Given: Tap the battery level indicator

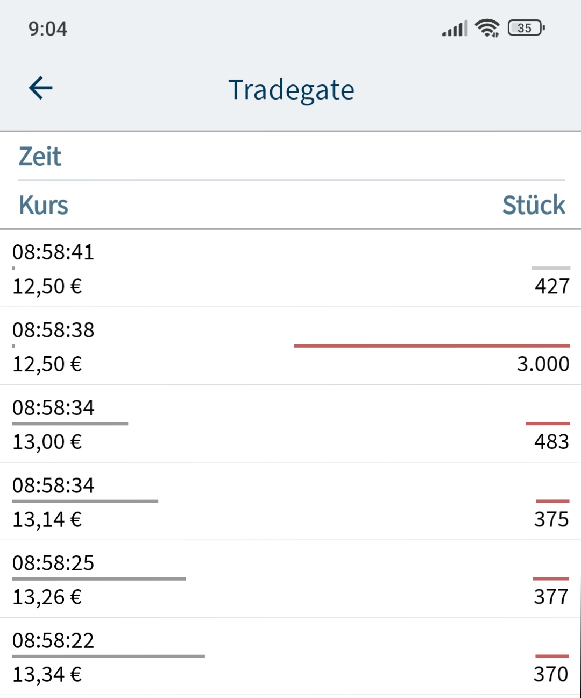Looking at the screenshot, I should [x=526, y=28].
